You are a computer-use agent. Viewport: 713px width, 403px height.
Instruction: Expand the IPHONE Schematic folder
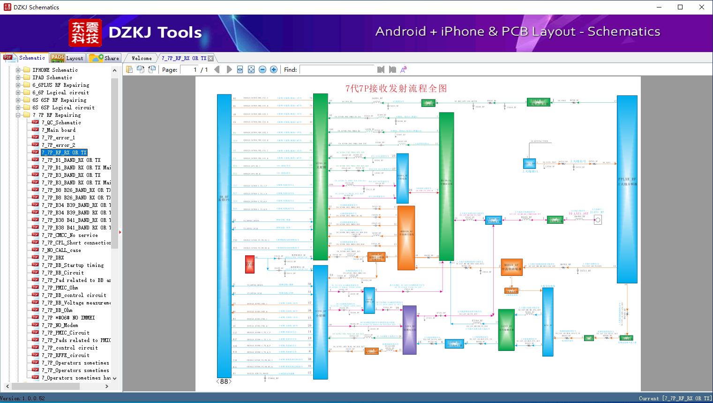click(x=18, y=70)
